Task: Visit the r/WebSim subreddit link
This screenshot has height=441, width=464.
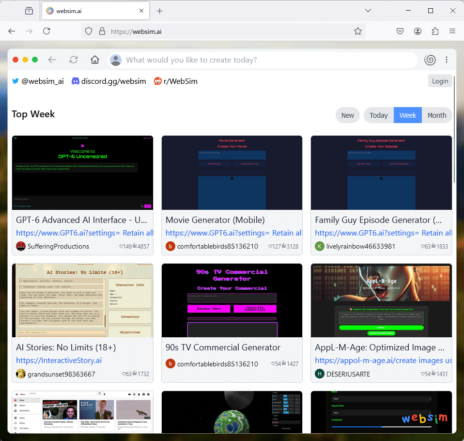Action: coord(176,81)
